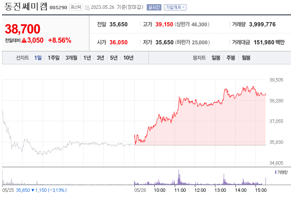Click the 34,605 price axis label

[276, 163]
